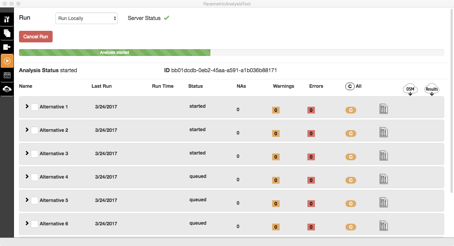The image size is (454, 246).
Task: Download Results via cloud icon
Action: pos(432,90)
